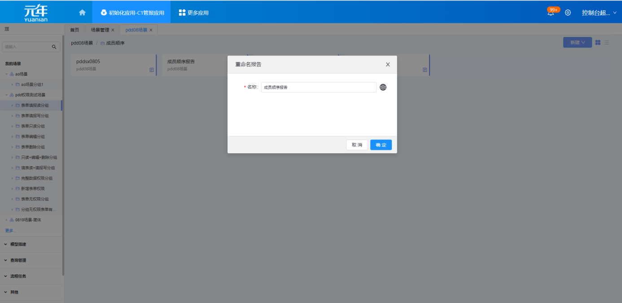Open the 新建 dropdown button

pyautogui.click(x=577, y=43)
